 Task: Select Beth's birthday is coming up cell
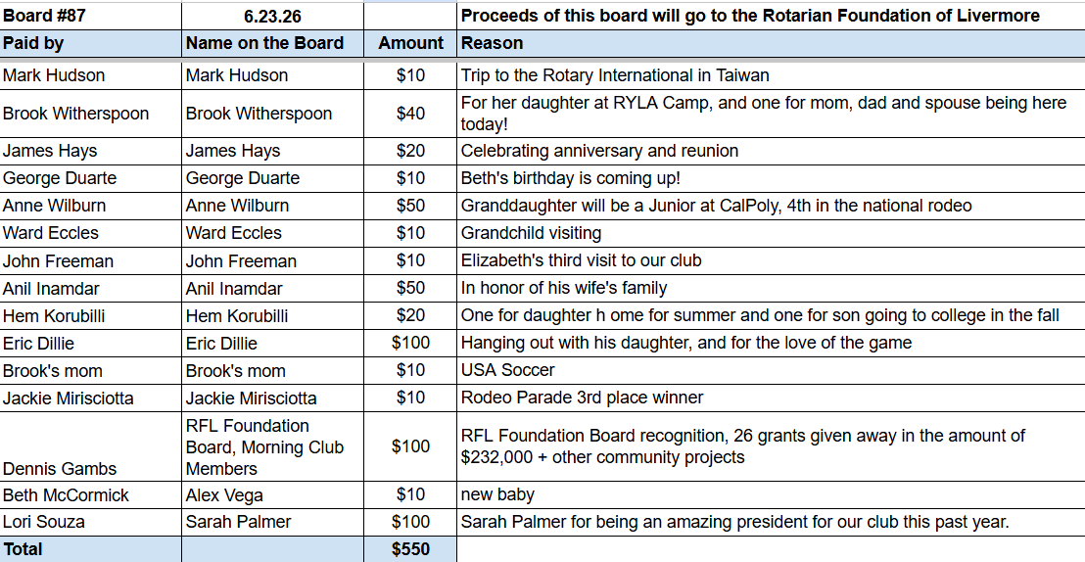pos(771,178)
